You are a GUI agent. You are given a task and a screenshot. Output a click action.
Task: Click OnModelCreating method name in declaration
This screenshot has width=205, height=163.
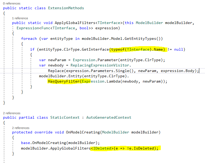coord(83,132)
